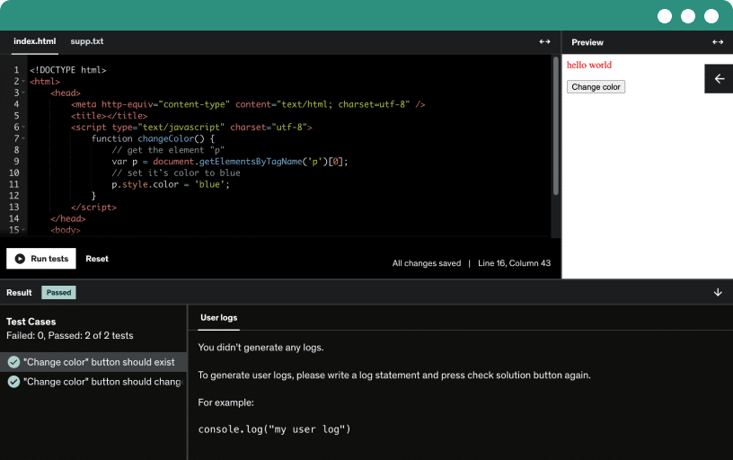
Task: Fold the head block at line 3
Action: point(24,93)
